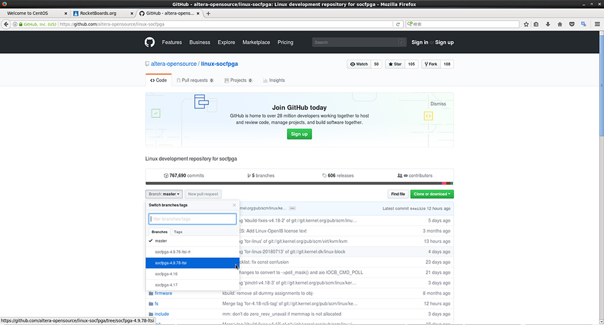Open a new browser tab

click(208, 13)
